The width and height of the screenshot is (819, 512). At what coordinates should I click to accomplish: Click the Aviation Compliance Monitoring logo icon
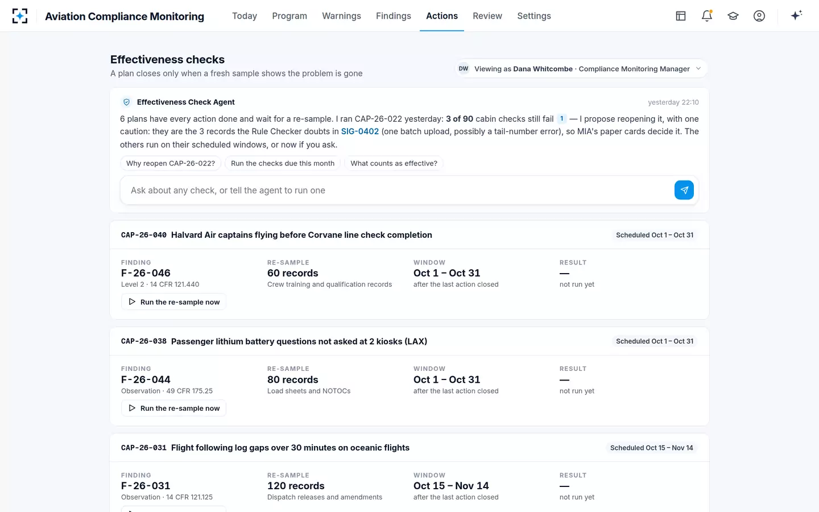[20, 16]
